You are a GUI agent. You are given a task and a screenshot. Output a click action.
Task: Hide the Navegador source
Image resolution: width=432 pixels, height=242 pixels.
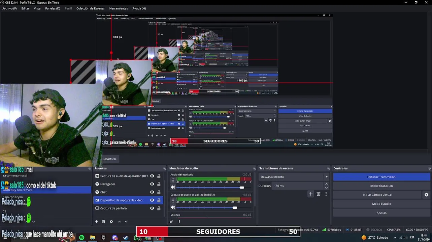(x=152, y=184)
